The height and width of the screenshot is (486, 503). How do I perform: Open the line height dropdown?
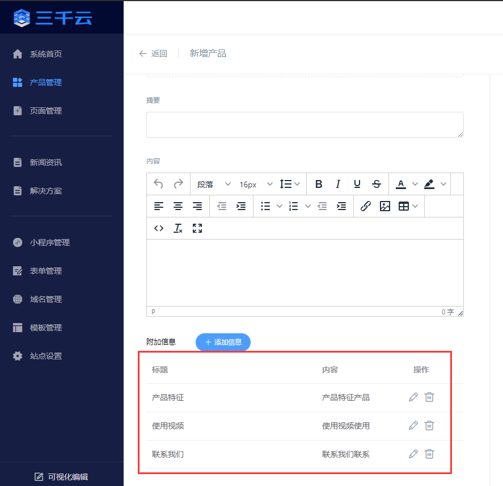290,184
